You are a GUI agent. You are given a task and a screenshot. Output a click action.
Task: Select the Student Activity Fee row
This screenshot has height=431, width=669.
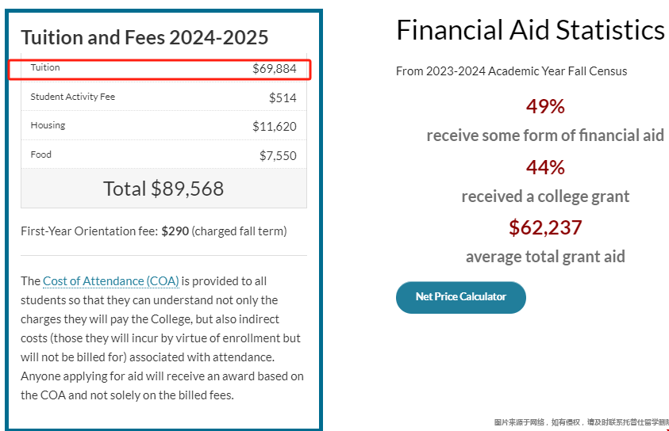click(163, 97)
